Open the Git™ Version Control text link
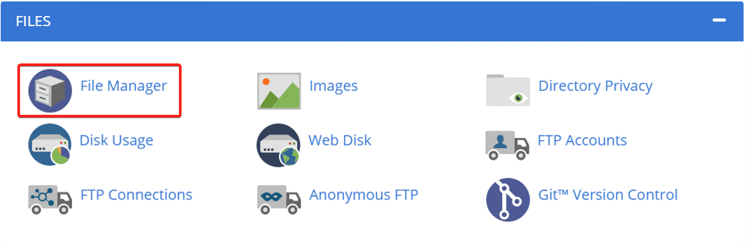This screenshot has width=745, height=247. pyautogui.click(x=608, y=195)
